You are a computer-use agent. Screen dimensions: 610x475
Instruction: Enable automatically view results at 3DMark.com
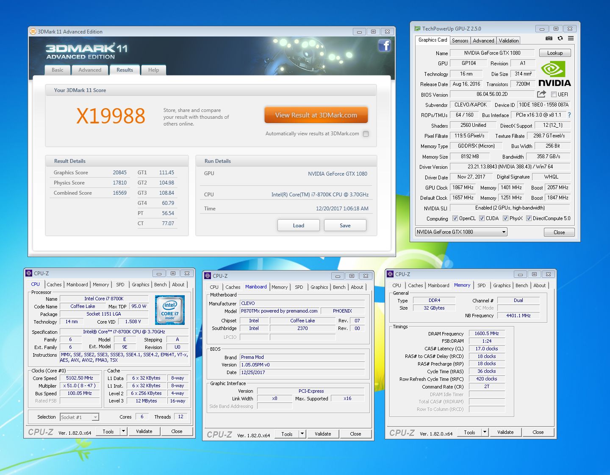tap(366, 134)
